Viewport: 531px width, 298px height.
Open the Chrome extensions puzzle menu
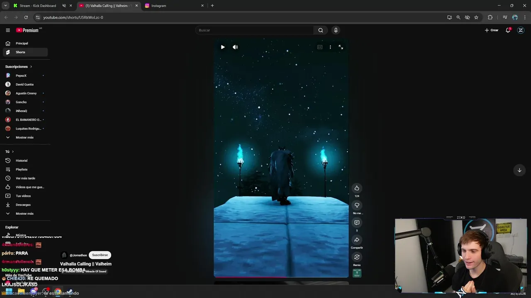pos(490,17)
